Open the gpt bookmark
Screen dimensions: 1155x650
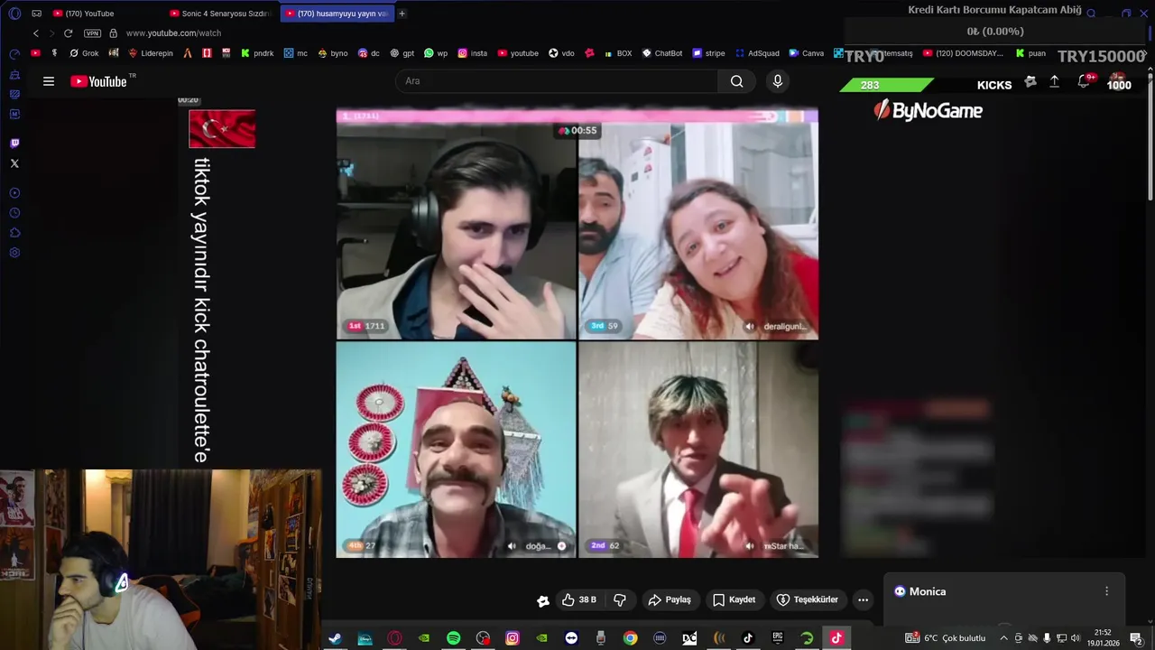pyautogui.click(x=402, y=53)
